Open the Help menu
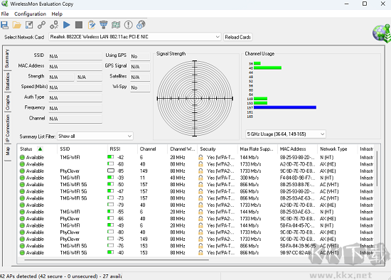The image size is (391, 280). coord(57,14)
